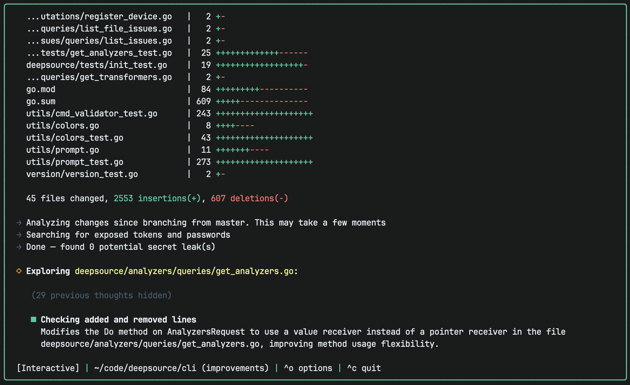Click the arrow icon before Analyzing changes

pyautogui.click(x=19, y=223)
